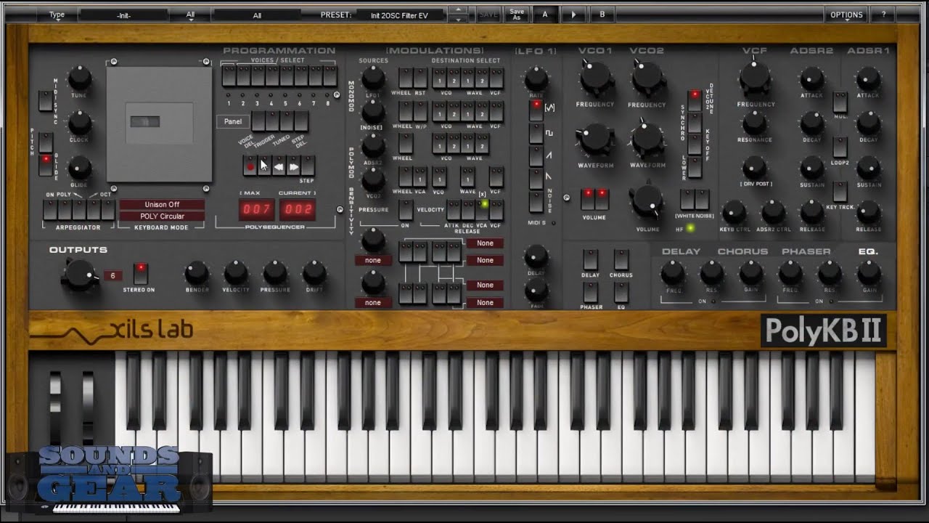Image resolution: width=929 pixels, height=523 pixels.
Task: Click the CLOCK knob
Action: [x=79, y=123]
